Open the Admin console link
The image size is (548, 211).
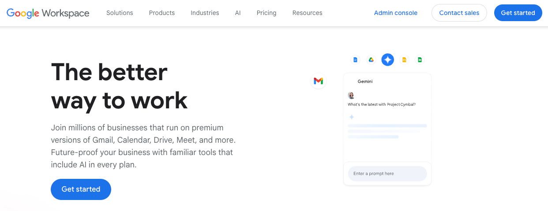tap(396, 13)
